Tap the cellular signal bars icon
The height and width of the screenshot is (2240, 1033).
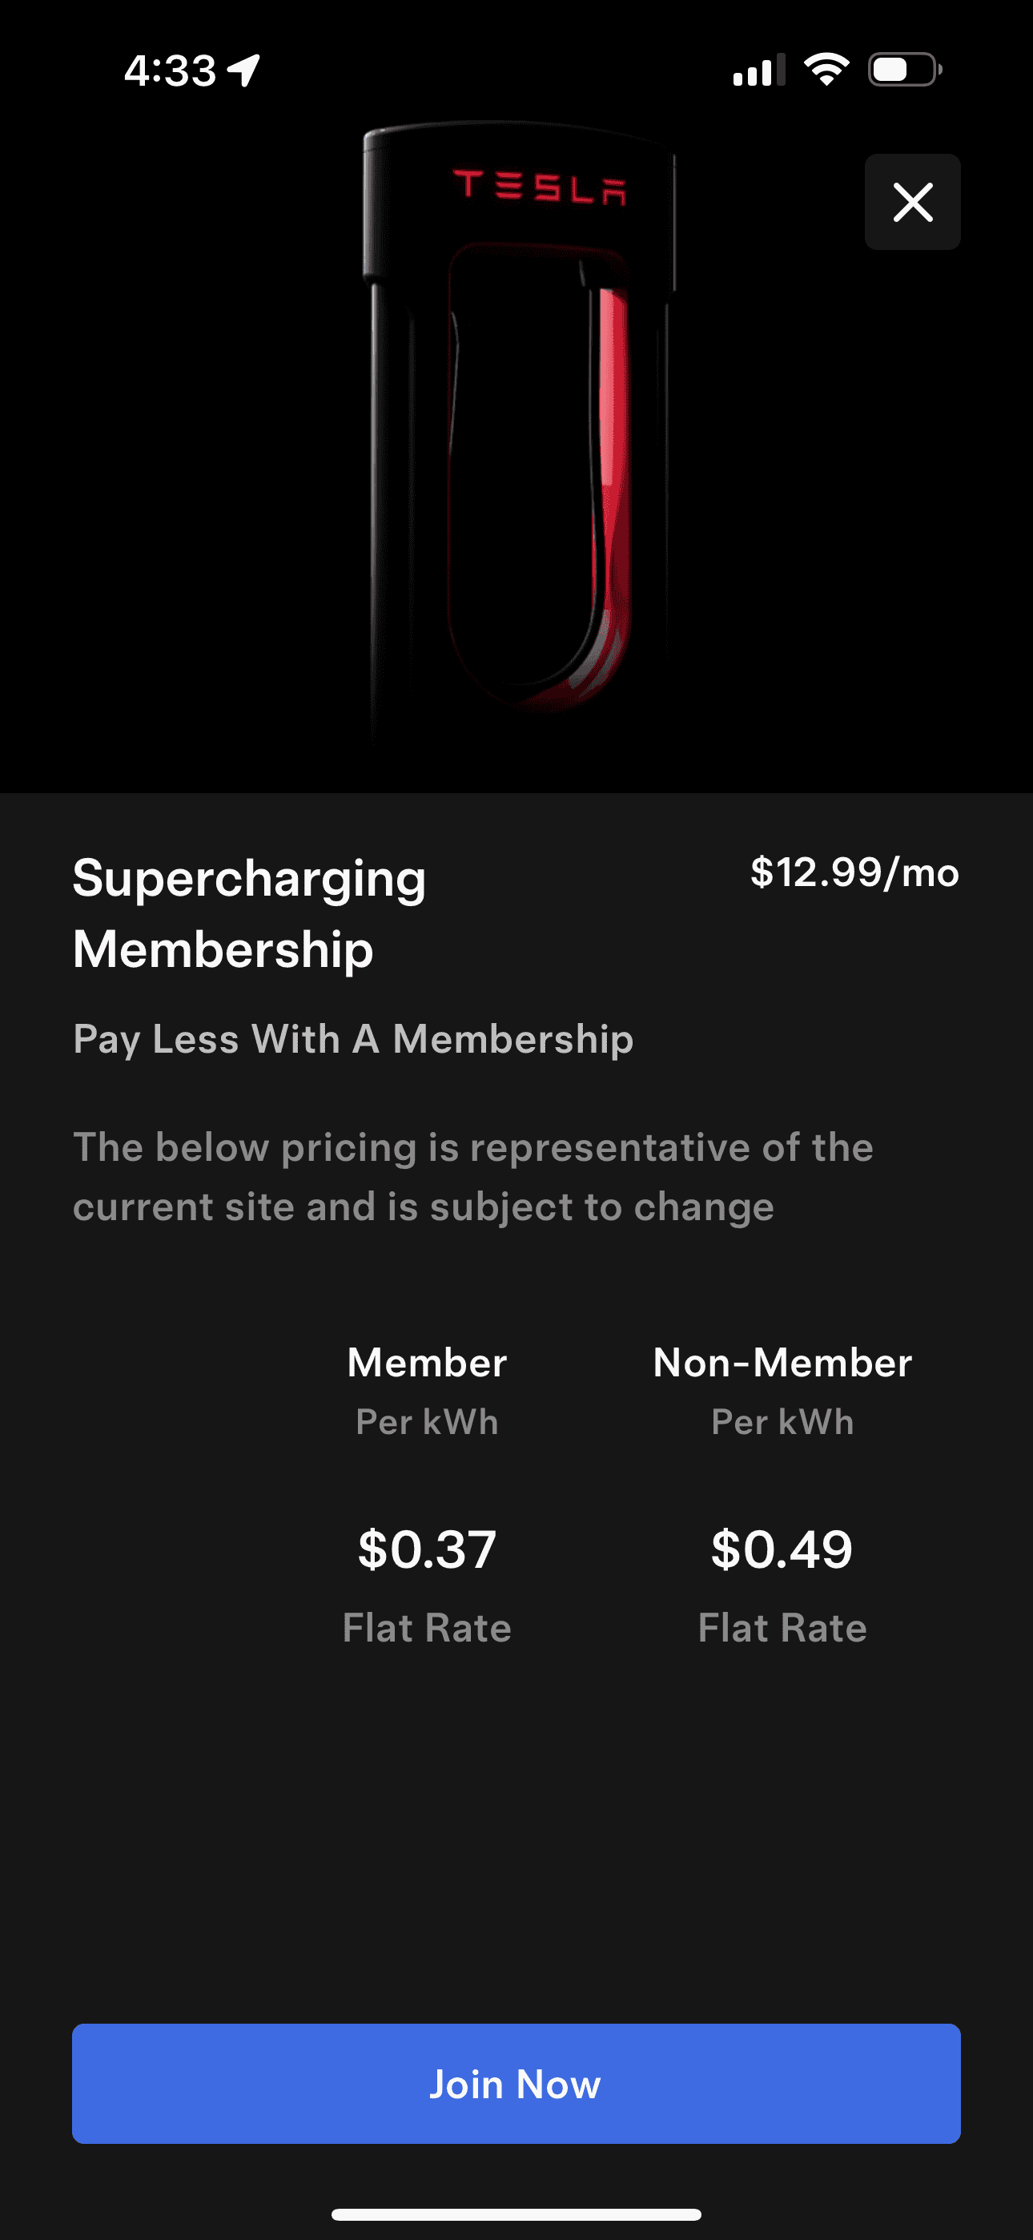point(758,71)
